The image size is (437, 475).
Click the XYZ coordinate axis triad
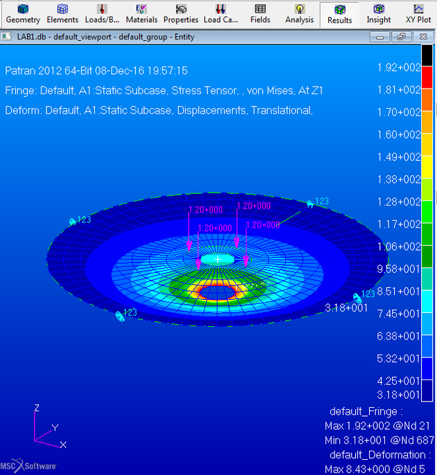[49, 427]
